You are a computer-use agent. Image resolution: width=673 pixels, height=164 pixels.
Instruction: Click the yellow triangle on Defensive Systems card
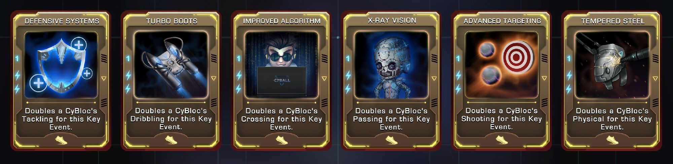[104, 78]
